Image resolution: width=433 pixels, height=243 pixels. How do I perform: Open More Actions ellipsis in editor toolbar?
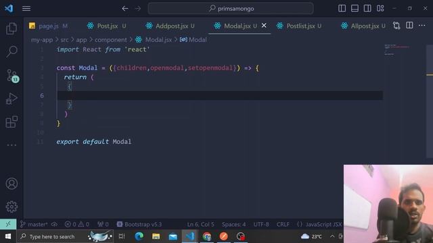[x=422, y=26]
